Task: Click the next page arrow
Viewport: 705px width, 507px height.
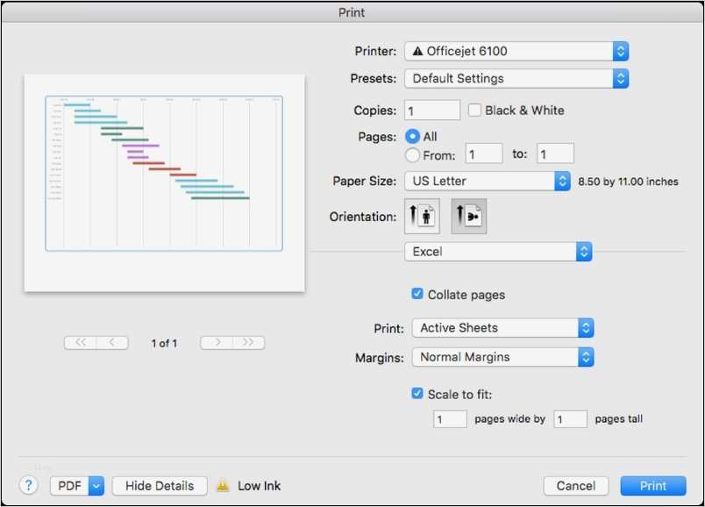Action: [x=219, y=343]
